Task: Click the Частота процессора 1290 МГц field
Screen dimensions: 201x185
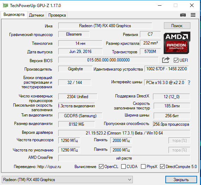Action: 69,141
